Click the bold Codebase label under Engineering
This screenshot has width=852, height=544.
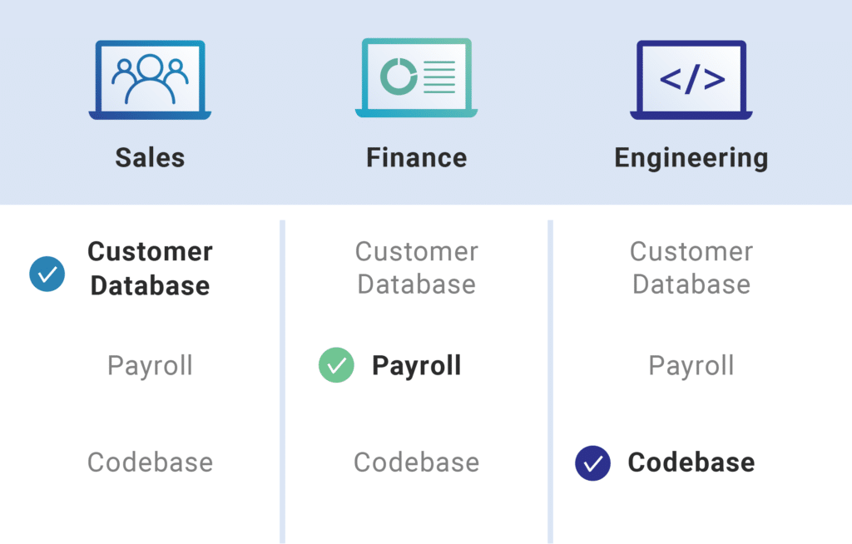coord(691,462)
